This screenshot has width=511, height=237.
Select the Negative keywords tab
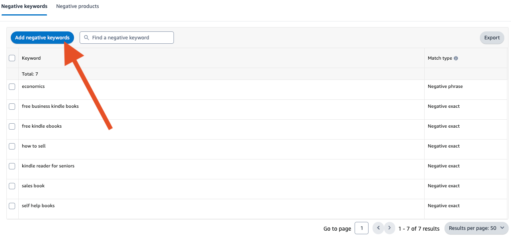(x=24, y=6)
